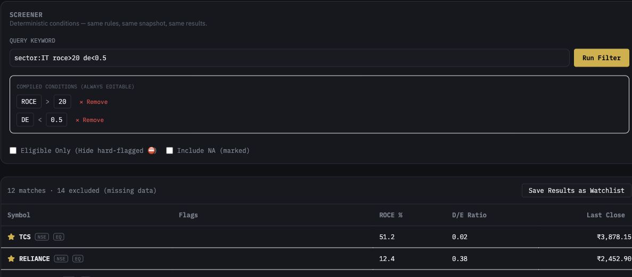632x277 pixels.
Task: Remove the DE condition
Action: click(89, 120)
